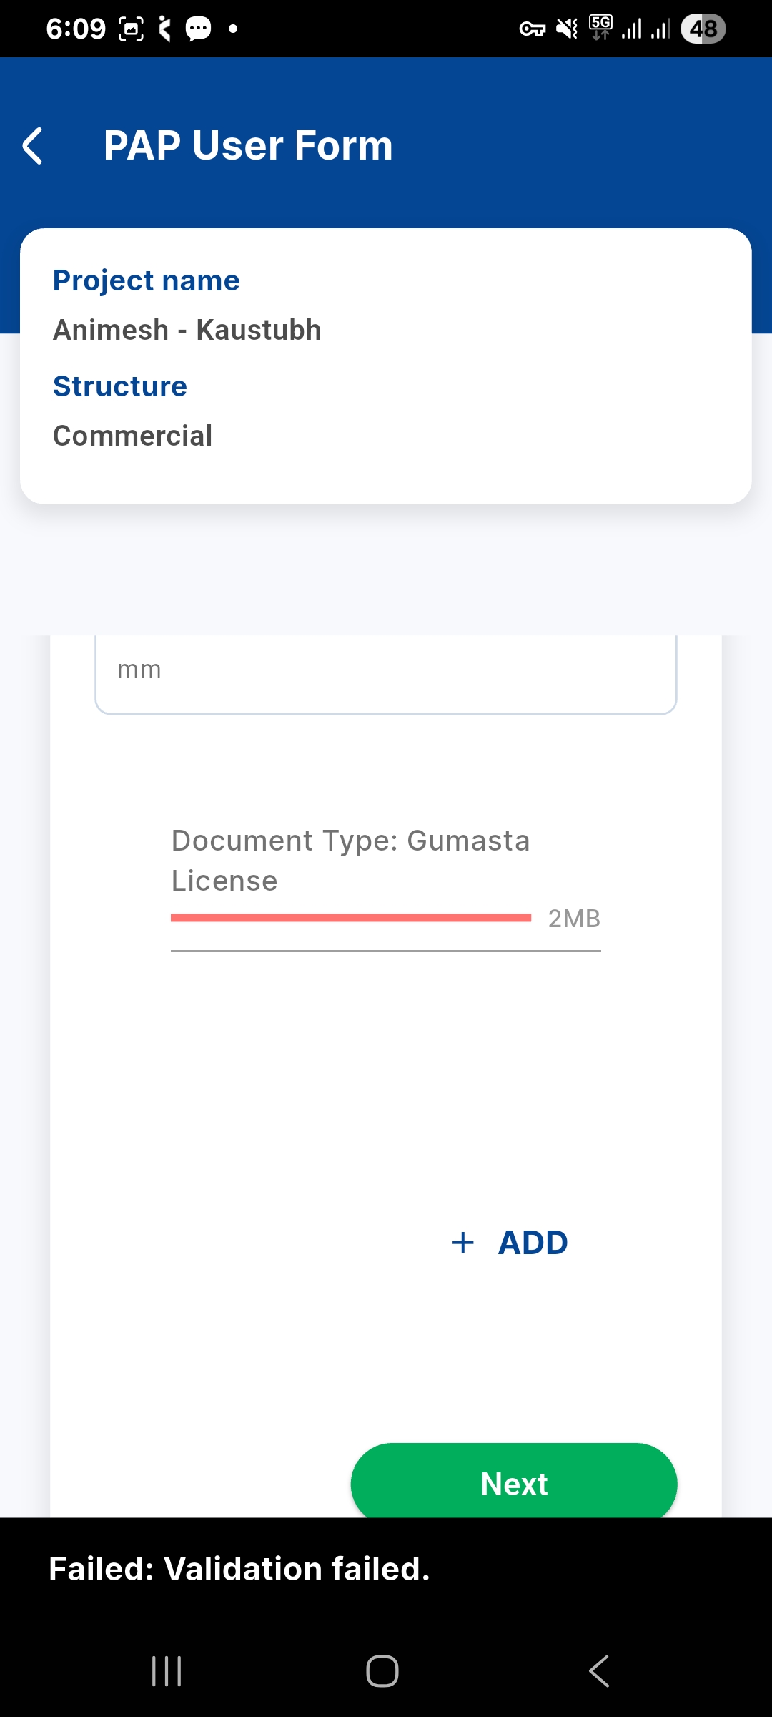Select the Gumasta License document entry
The height and width of the screenshot is (1717, 772).
click(x=350, y=861)
